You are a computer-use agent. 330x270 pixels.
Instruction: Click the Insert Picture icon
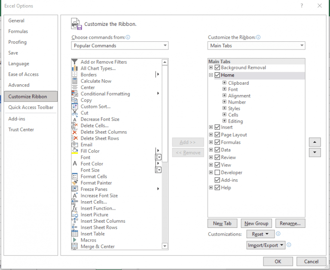click(x=74, y=215)
